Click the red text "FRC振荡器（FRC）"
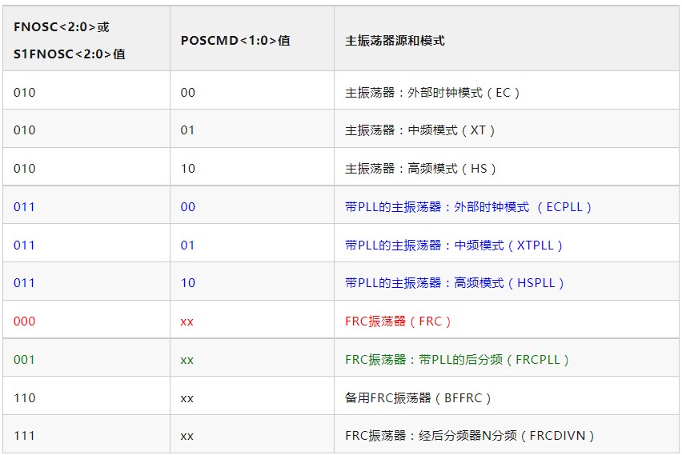Screen dimensions: 682x455 [398, 321]
